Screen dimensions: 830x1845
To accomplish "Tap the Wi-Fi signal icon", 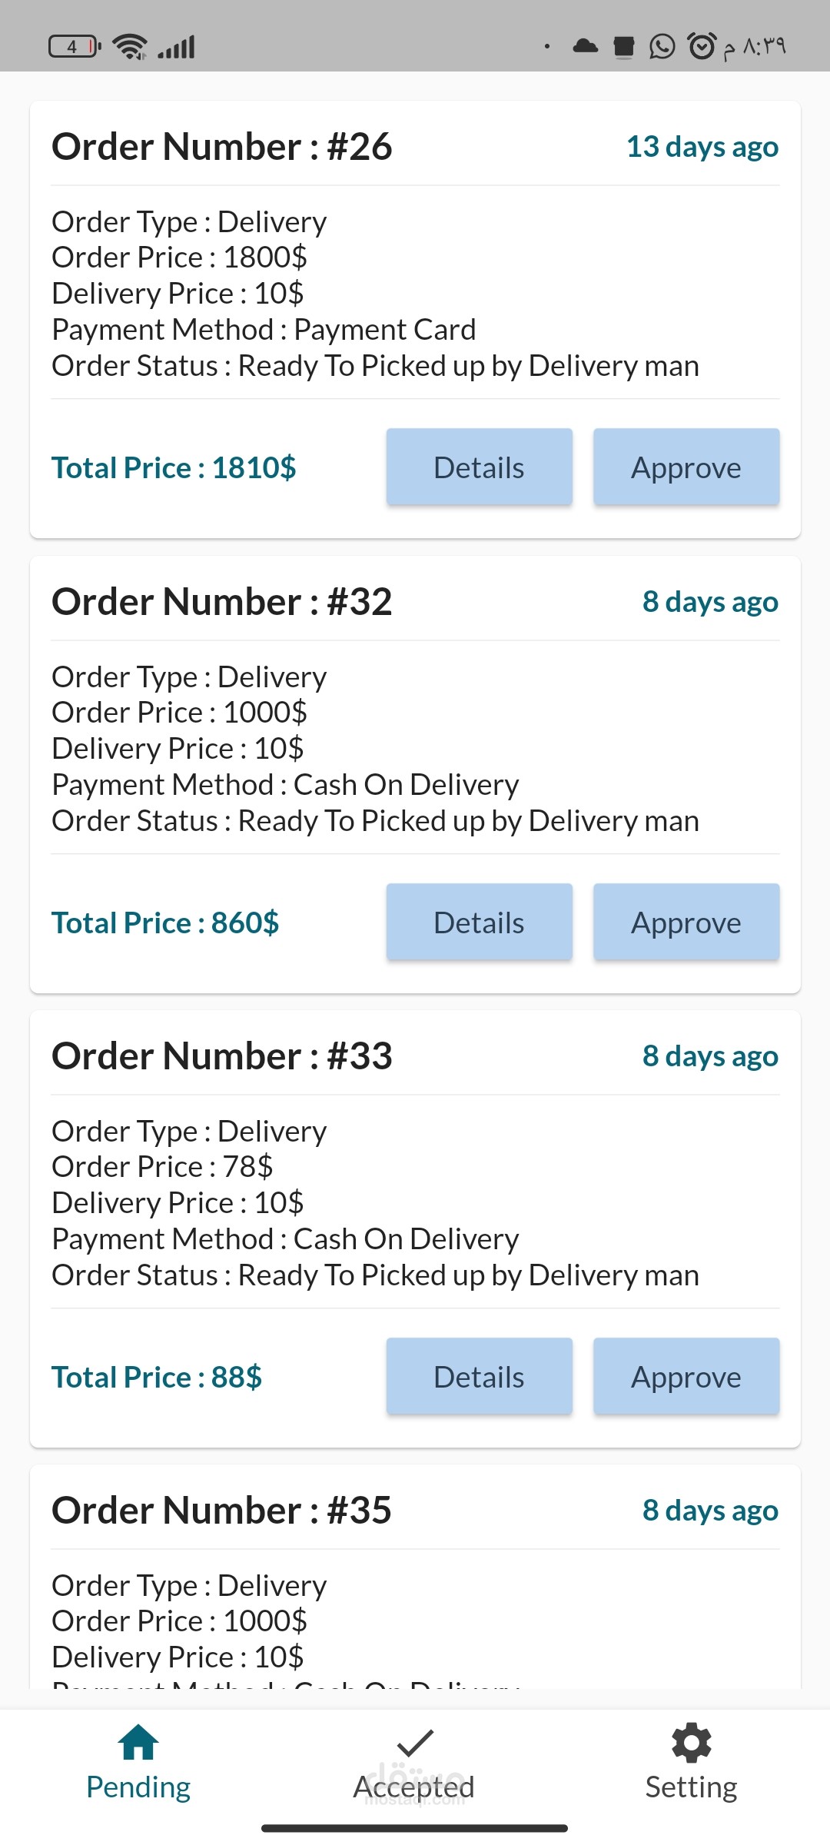I will pyautogui.click(x=130, y=47).
